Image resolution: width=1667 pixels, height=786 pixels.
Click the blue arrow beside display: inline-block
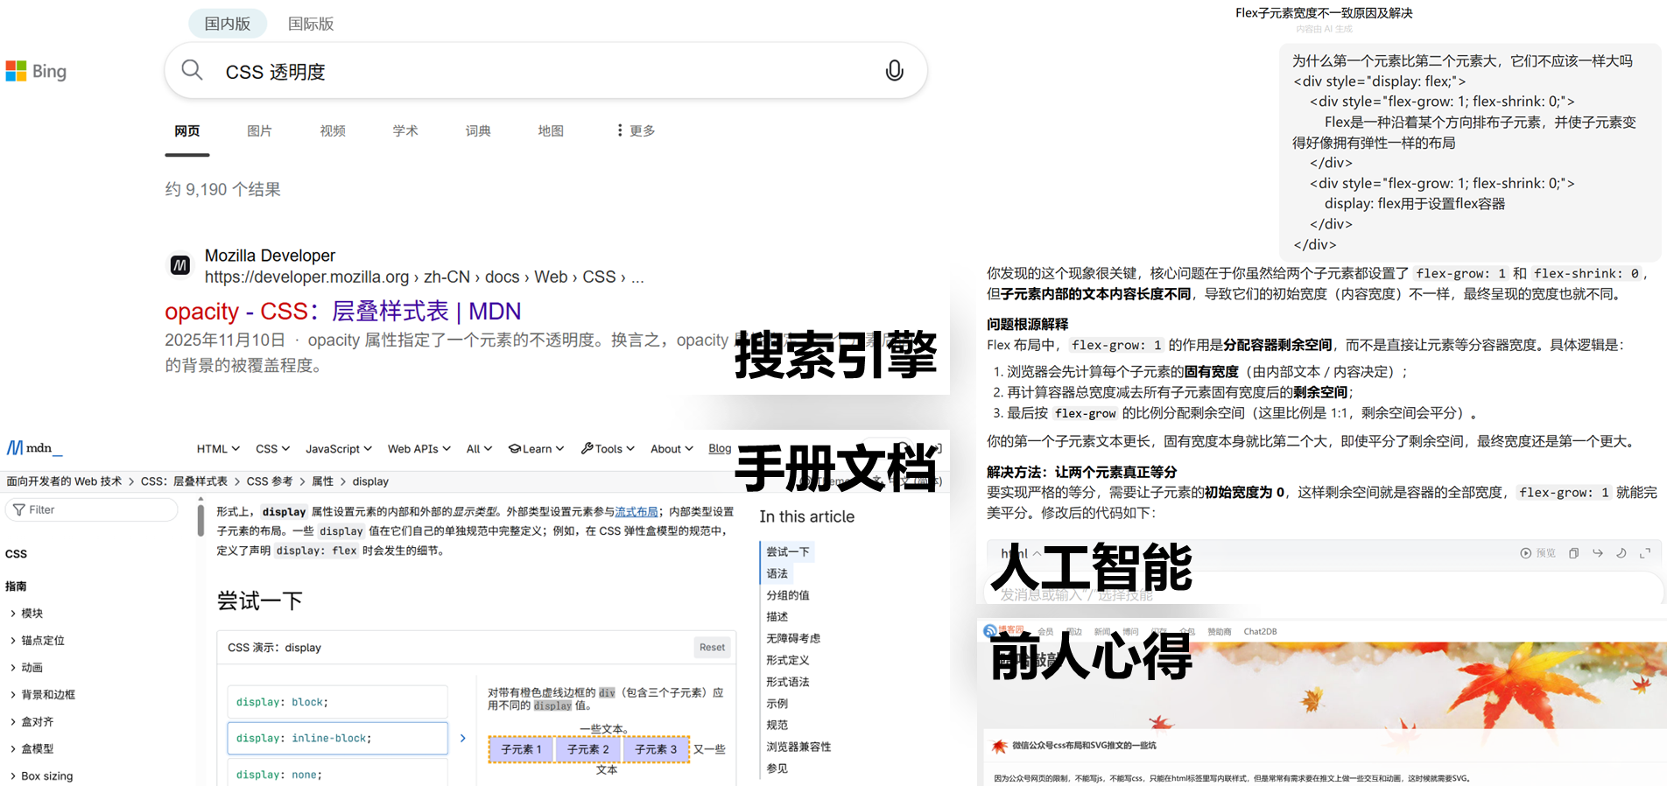[462, 739]
